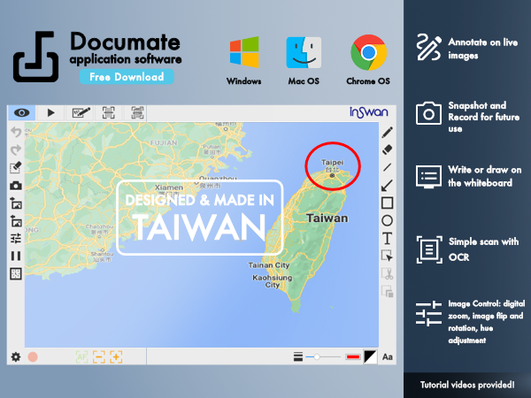531x398 pixels.
Task: Pause the live image feed
Action: (16, 256)
